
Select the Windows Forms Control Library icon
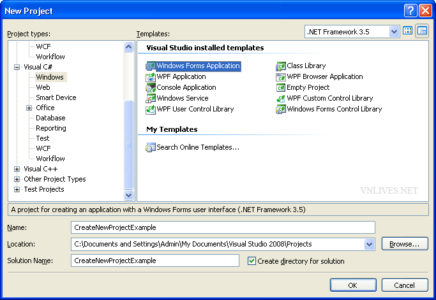coord(281,110)
